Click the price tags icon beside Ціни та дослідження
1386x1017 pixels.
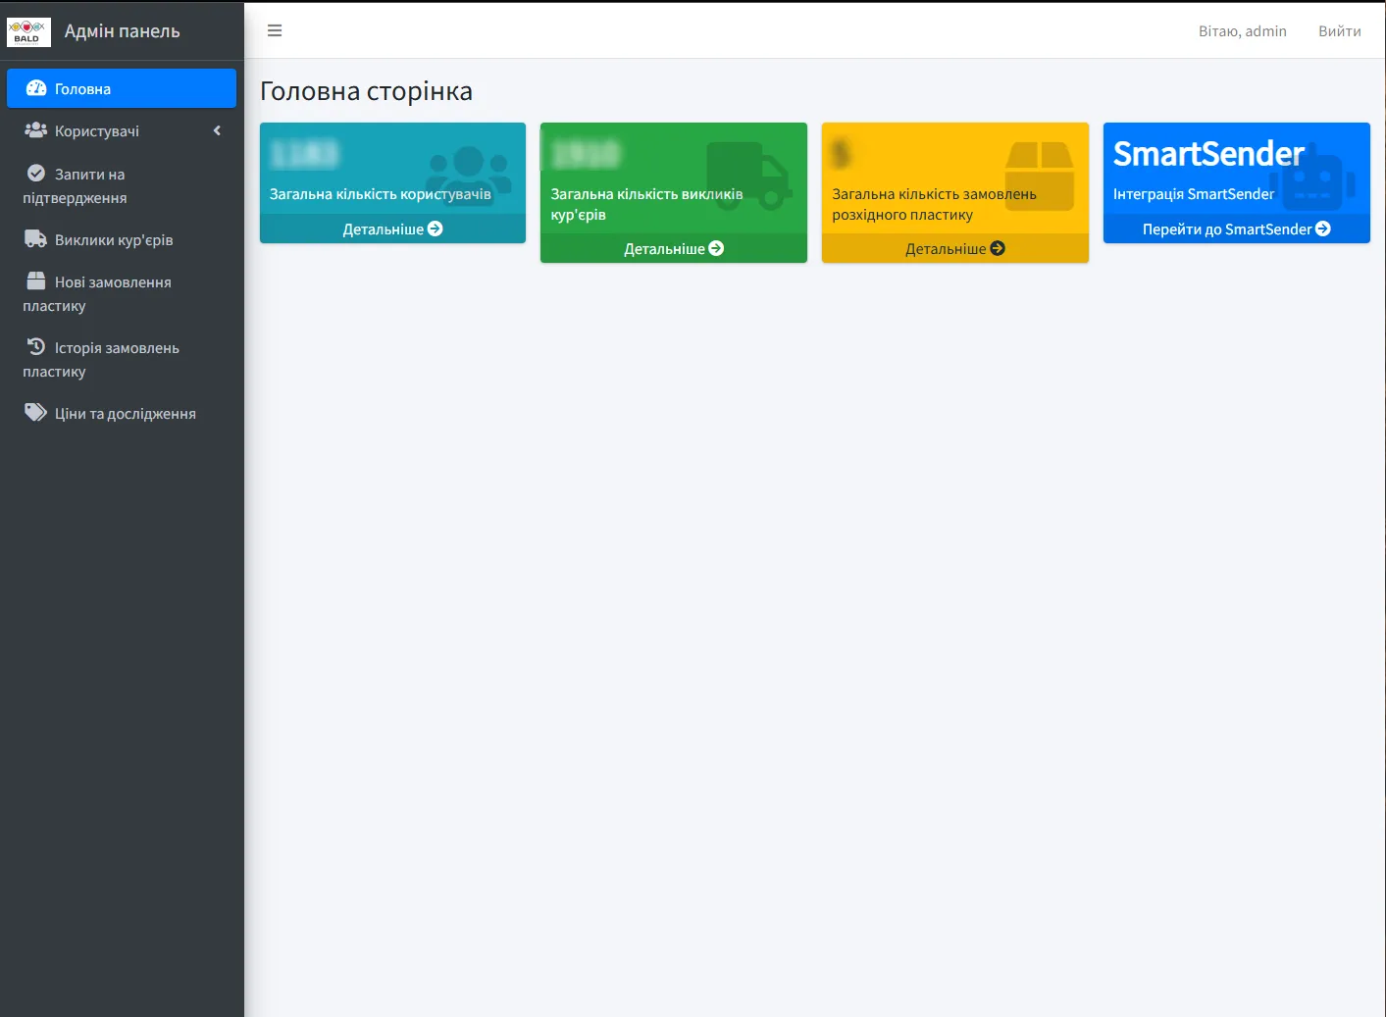(36, 413)
